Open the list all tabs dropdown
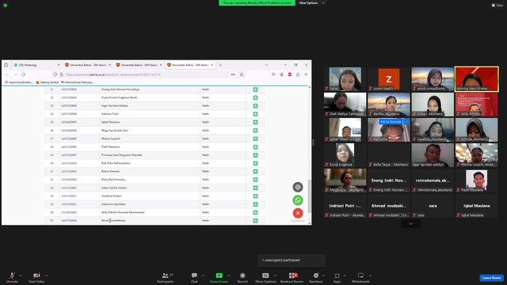The image size is (507, 285). click(266, 65)
